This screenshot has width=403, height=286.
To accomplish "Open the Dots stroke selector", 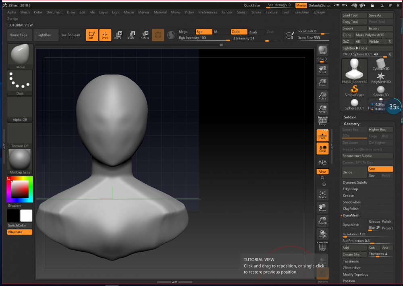I will [20, 83].
